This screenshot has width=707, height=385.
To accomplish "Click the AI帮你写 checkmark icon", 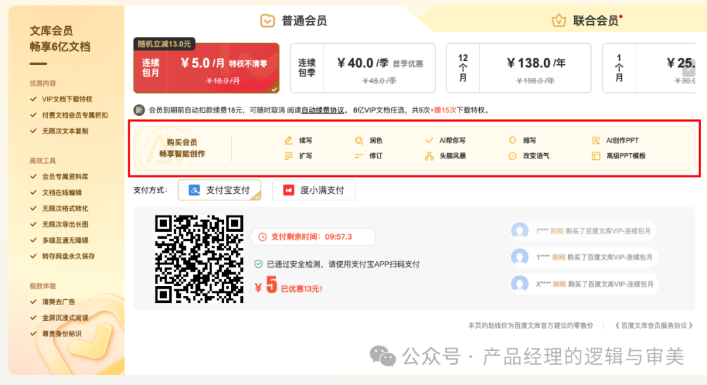I will (429, 140).
